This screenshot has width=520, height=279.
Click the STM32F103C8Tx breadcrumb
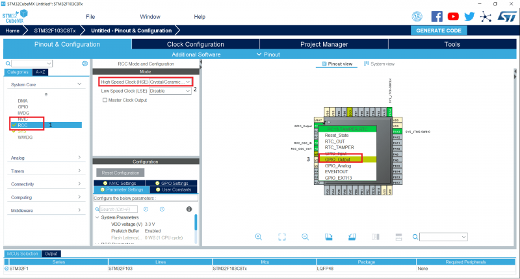[x=55, y=30]
